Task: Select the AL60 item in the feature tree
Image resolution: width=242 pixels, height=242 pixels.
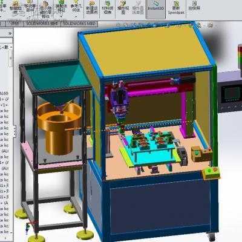Action: (4, 93)
